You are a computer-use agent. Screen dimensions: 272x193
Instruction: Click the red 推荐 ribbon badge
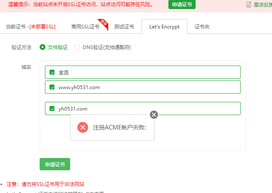pos(104,24)
